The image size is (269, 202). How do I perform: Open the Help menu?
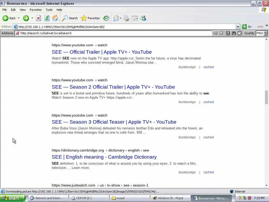pos(59,10)
